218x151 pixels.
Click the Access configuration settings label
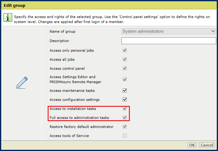tap(75, 100)
